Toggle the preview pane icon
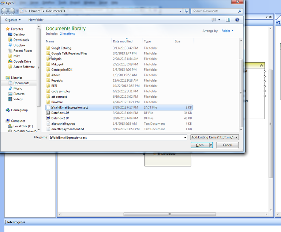281x232 pixels. tap(228, 20)
